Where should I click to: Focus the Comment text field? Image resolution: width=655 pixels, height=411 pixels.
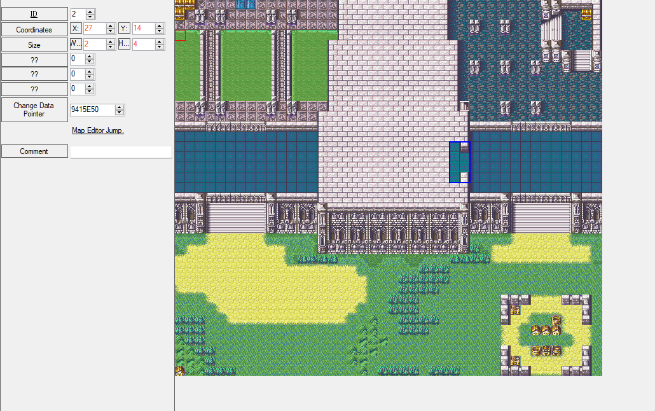(x=121, y=152)
